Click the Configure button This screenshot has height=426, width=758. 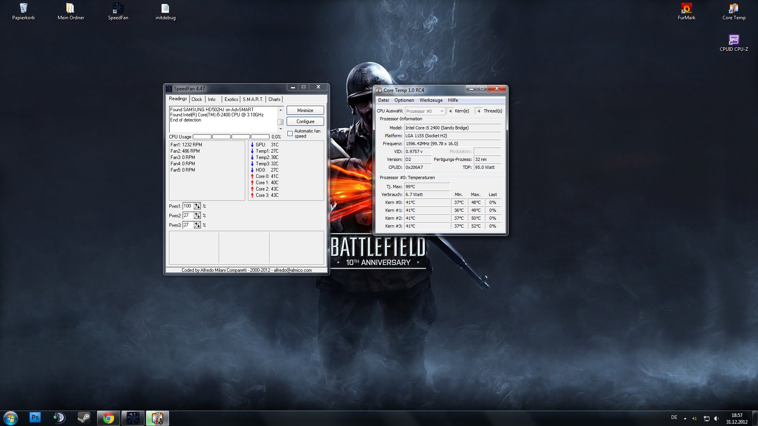(305, 121)
